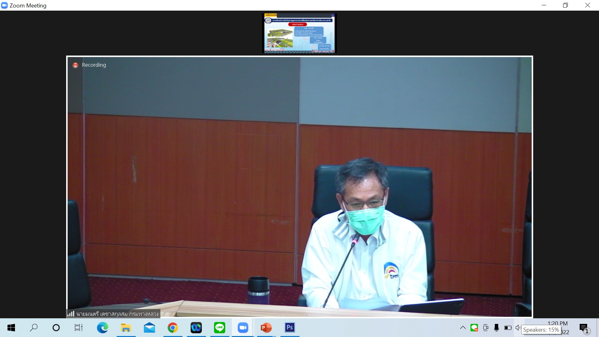Select the shared slide thumbnail at top
Screen dimensions: 599x337
tap(300, 33)
